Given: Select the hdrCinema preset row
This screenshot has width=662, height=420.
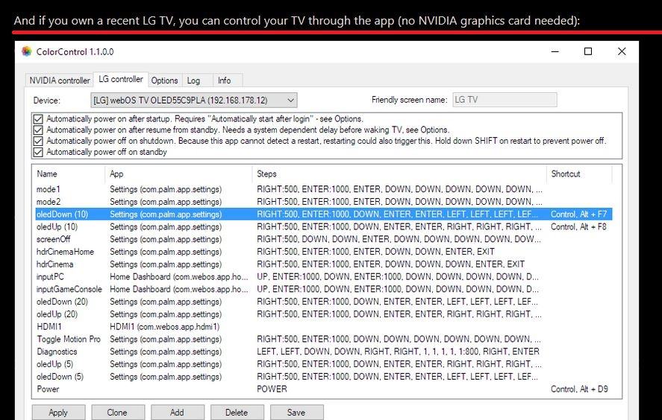Looking at the screenshot, I should 324,264.
